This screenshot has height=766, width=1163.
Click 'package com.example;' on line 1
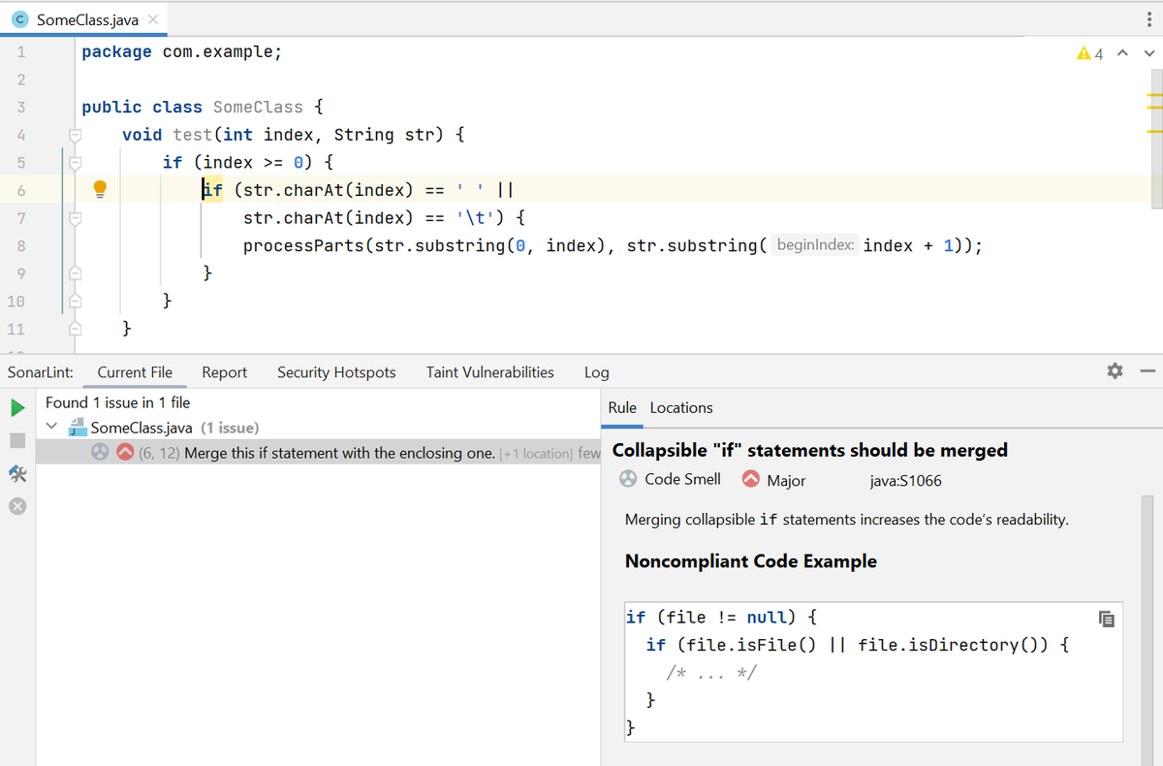182,52
